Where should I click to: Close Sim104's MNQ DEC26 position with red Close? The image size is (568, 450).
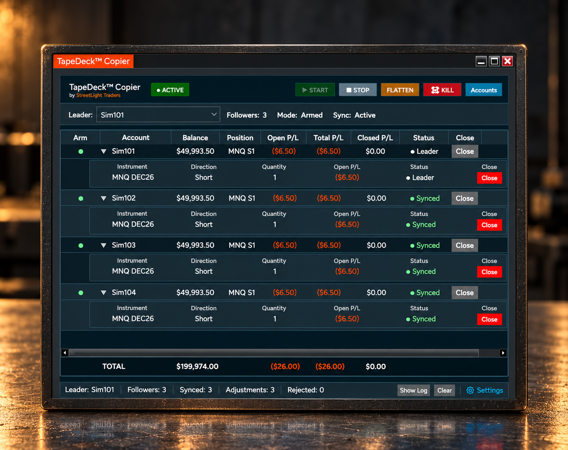[x=489, y=319]
